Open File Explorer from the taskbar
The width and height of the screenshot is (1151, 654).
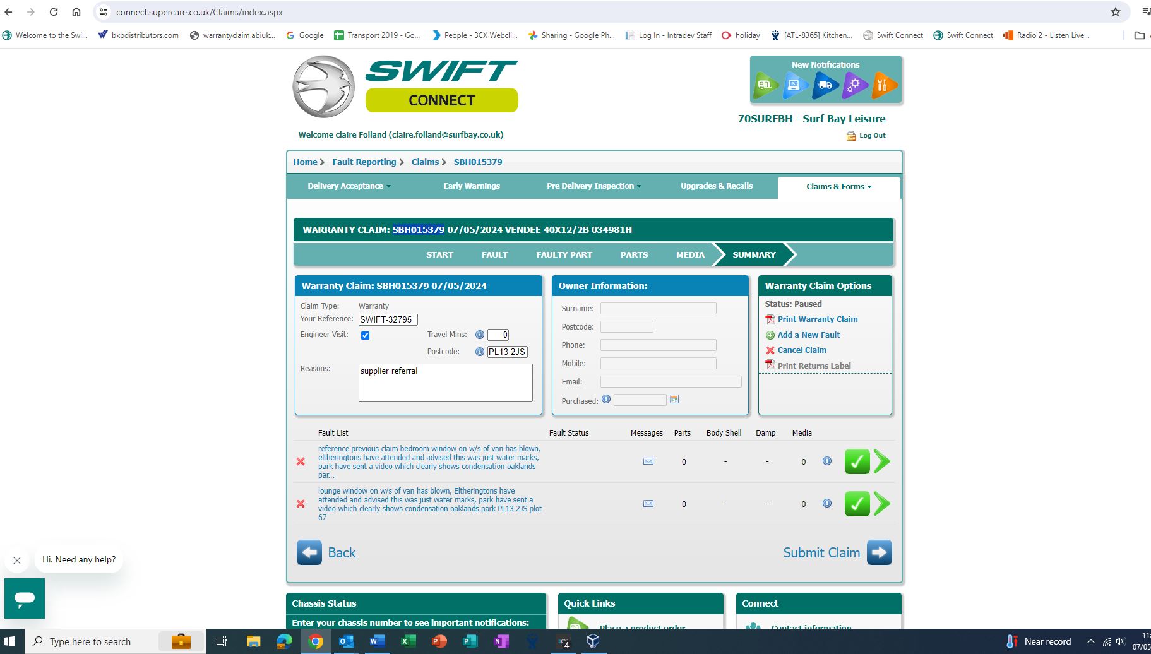click(253, 641)
